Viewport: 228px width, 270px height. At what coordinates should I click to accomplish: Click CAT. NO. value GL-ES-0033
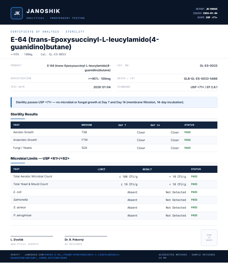pyautogui.click(x=208, y=66)
